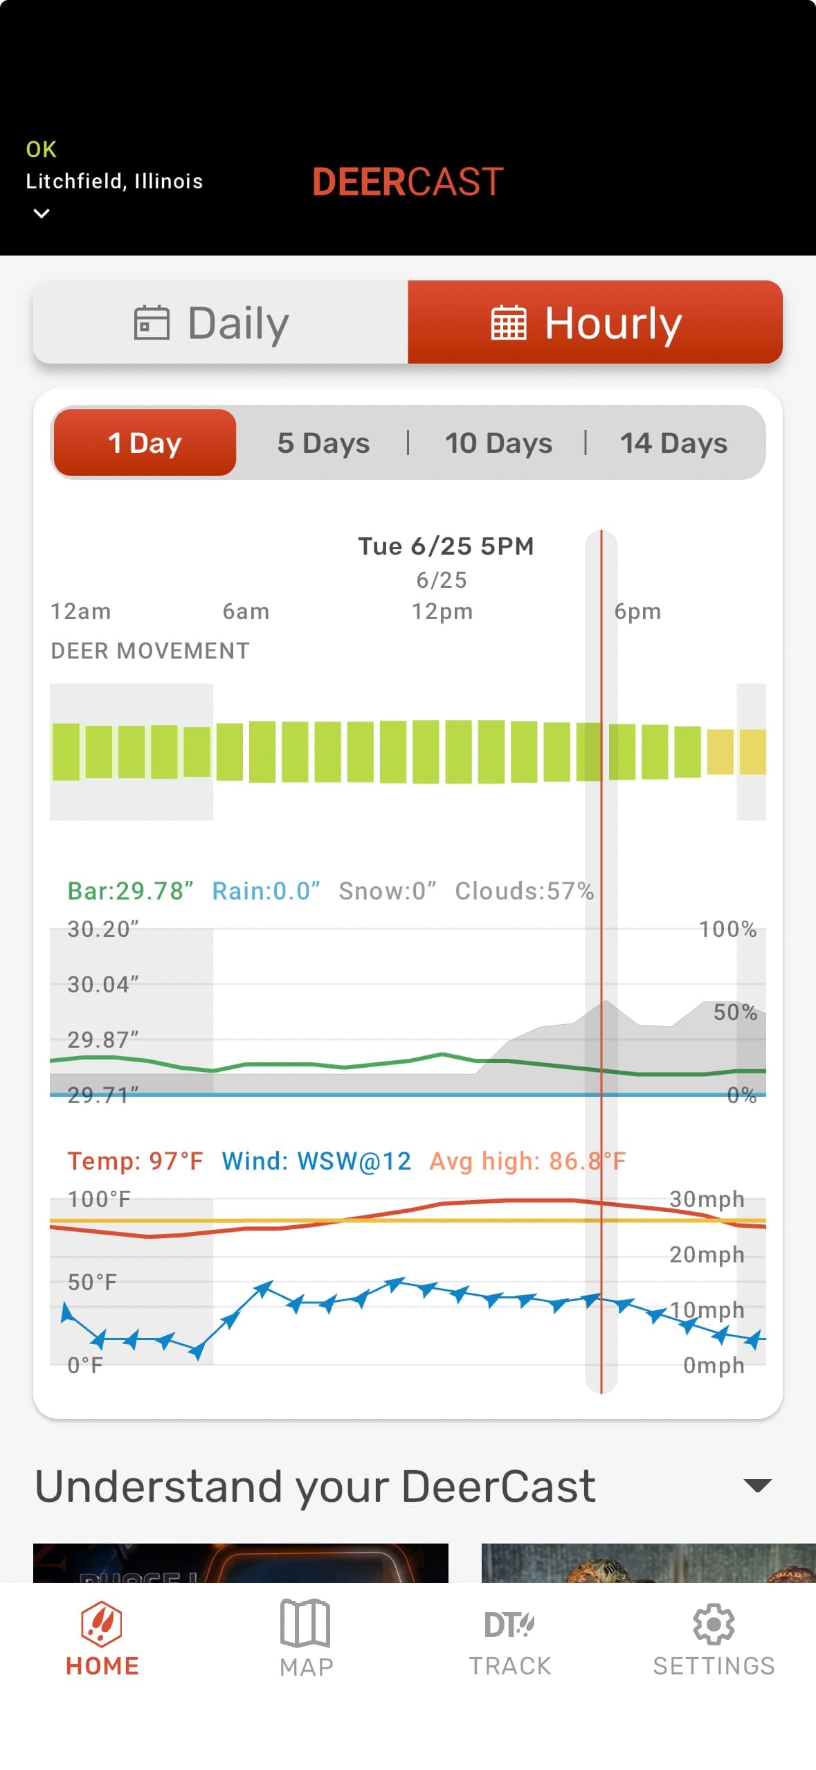This screenshot has height=1770, width=816.
Task: Open the Map icon in bottom bar
Action: pos(305,1622)
